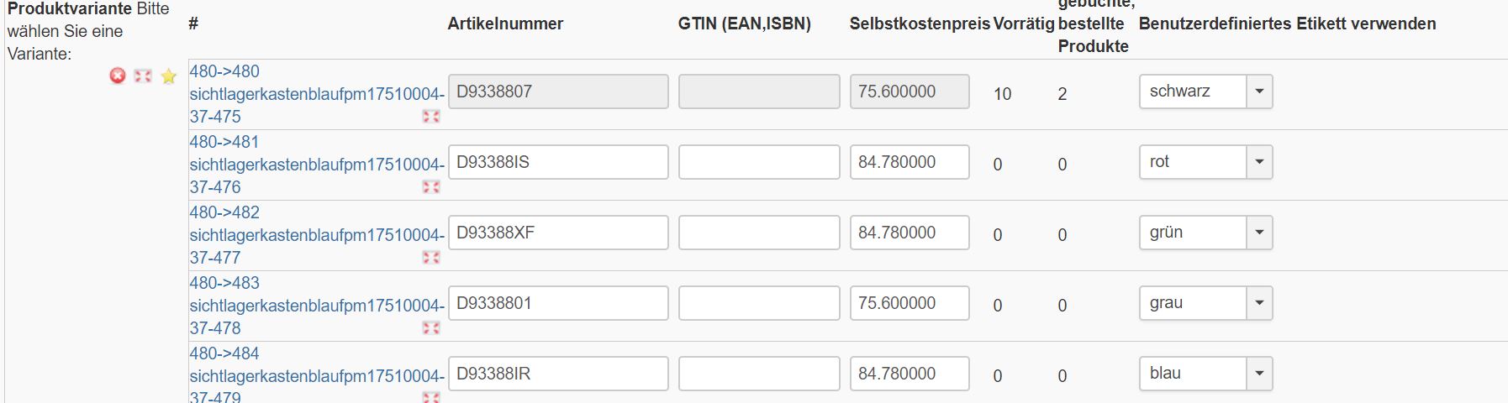Open variant link 480->481
The image size is (1508, 403).
(x=224, y=142)
